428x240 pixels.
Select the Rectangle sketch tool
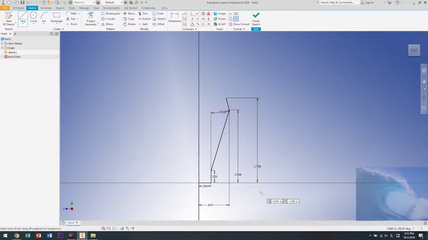click(57, 17)
